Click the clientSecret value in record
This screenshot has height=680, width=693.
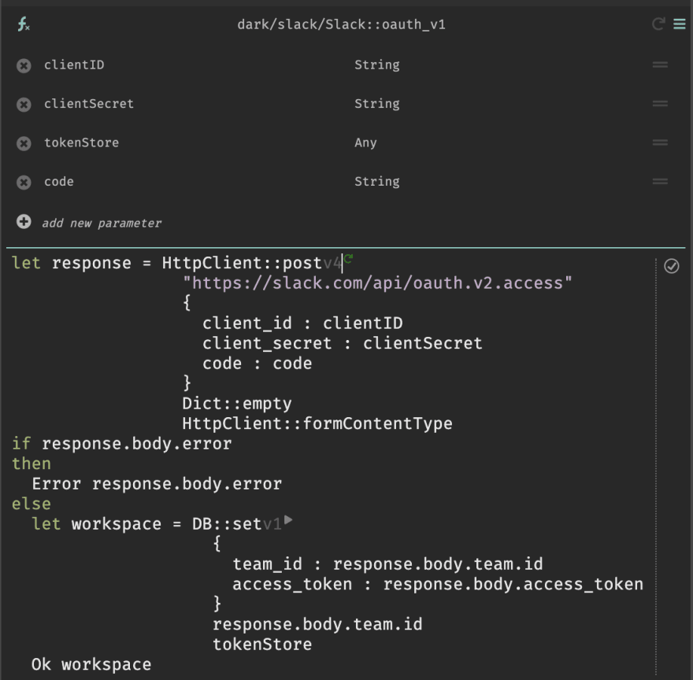(423, 343)
